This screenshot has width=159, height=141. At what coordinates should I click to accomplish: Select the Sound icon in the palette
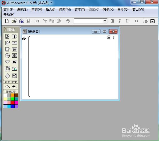[14, 62]
